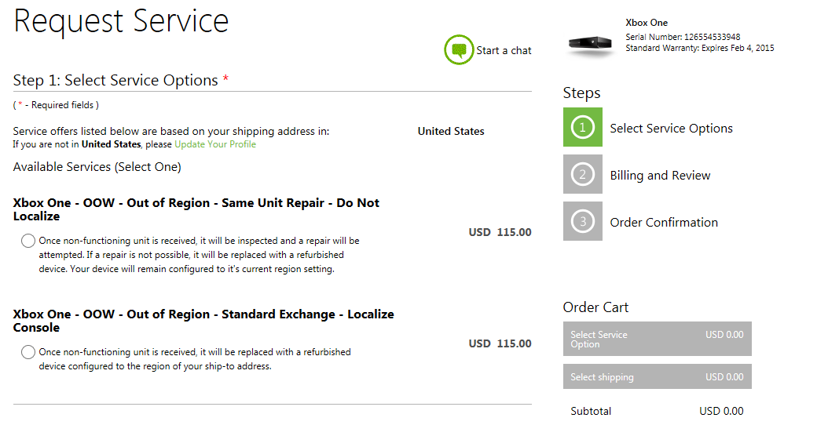Open the Update Your Profile link
This screenshot has height=425, width=839.
point(215,144)
